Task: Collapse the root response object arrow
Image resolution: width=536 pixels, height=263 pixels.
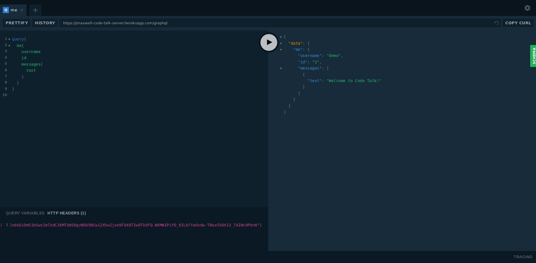Action: (x=281, y=37)
